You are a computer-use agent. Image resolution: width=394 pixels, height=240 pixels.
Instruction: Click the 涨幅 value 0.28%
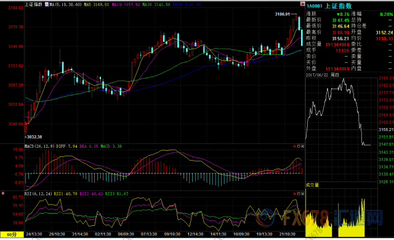[x=387, y=14]
